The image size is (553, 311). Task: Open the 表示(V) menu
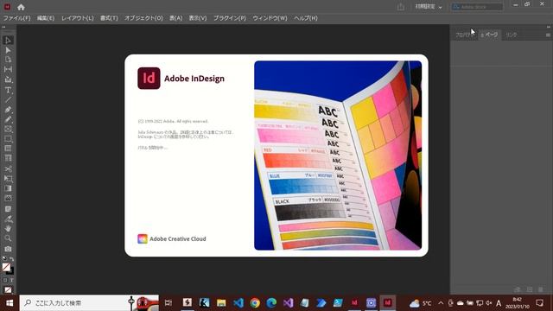click(x=198, y=18)
